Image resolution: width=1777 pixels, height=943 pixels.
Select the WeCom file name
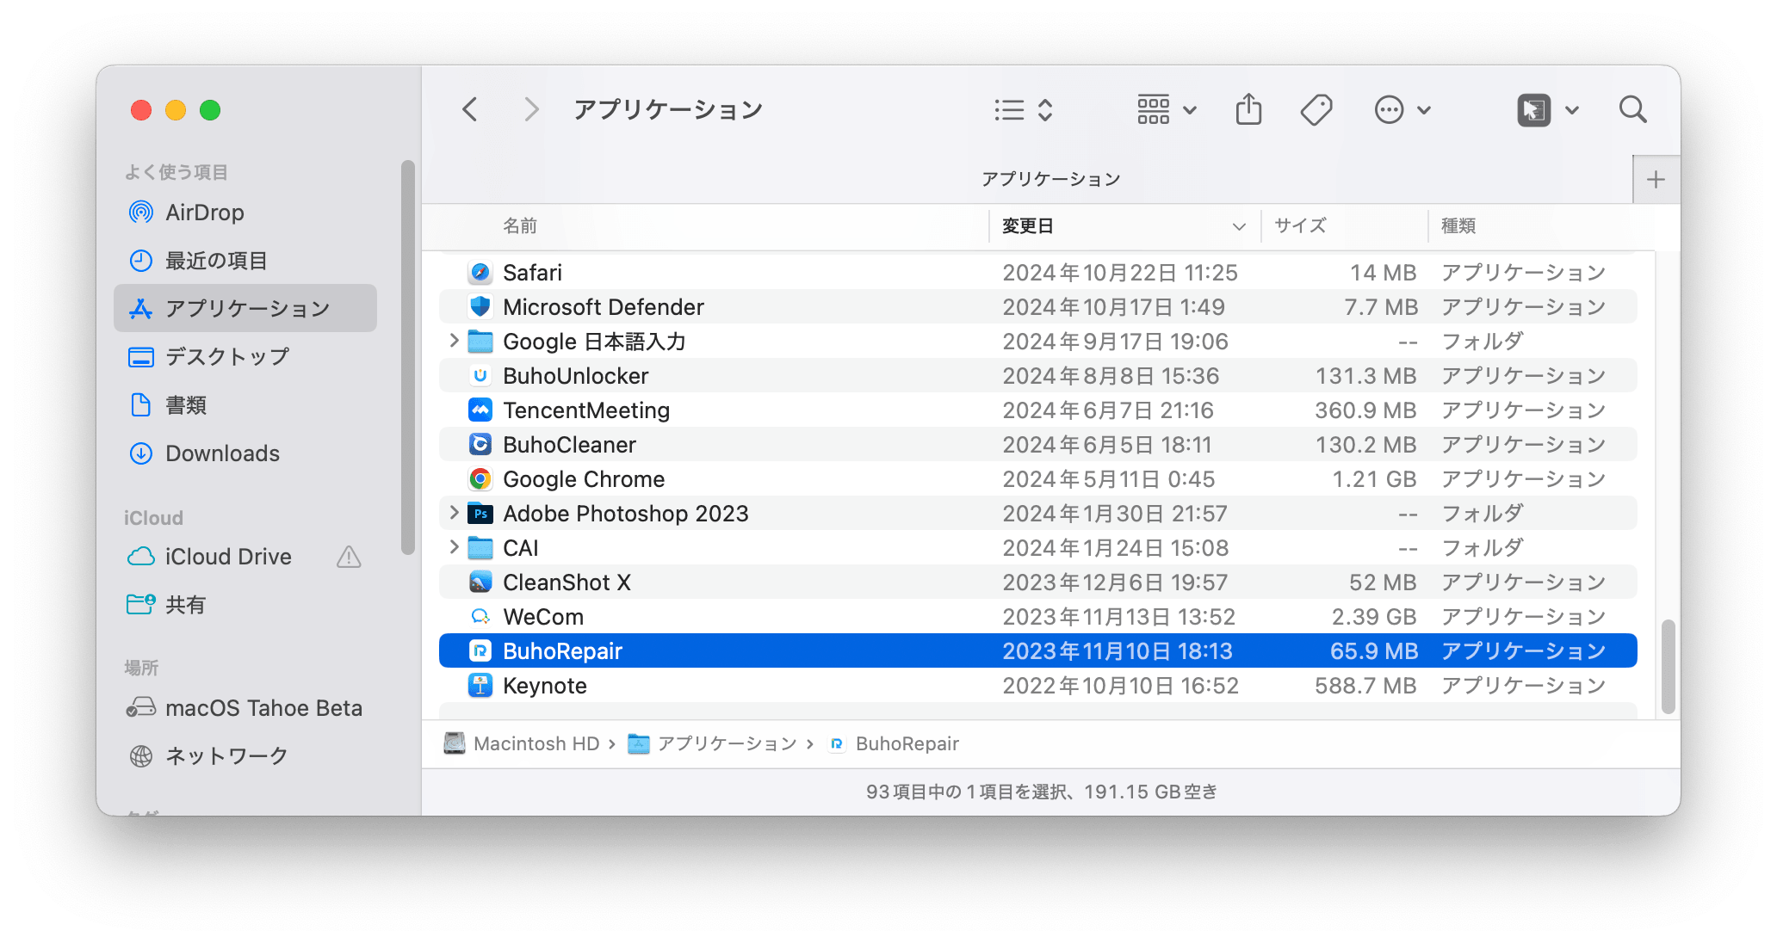[543, 617]
